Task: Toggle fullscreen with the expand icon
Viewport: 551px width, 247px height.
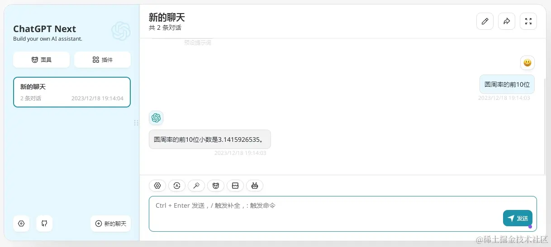Action: tap(528, 21)
